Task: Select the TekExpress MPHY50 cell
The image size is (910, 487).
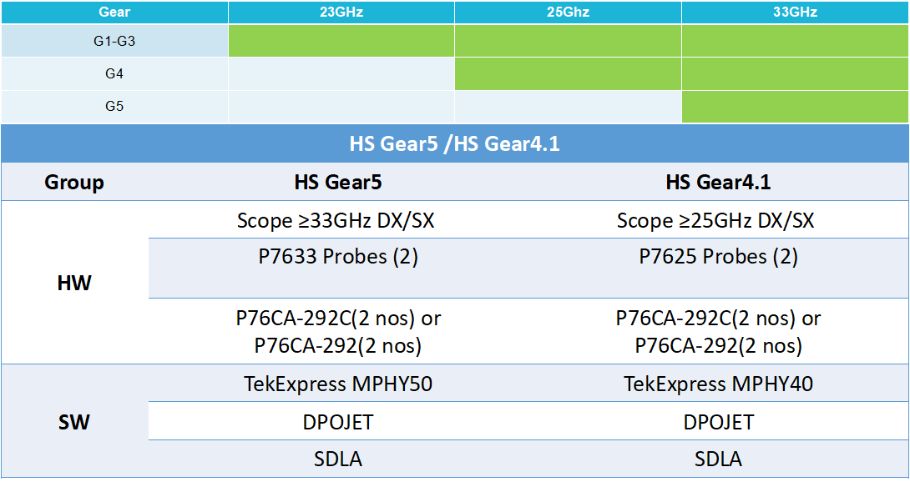Action: click(x=337, y=384)
